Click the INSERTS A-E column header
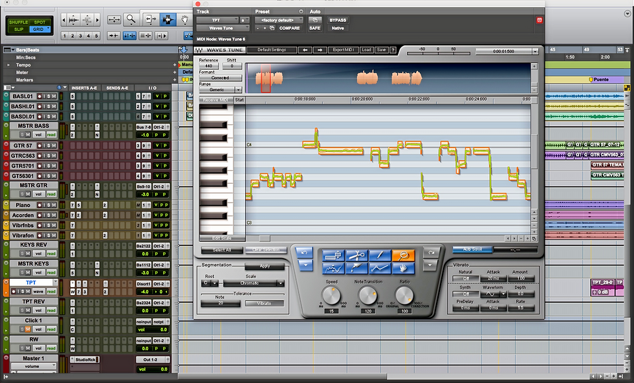The image size is (634, 383). click(84, 88)
